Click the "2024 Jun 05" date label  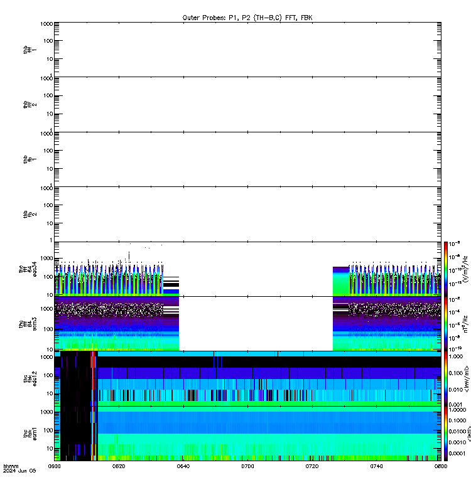19,471
